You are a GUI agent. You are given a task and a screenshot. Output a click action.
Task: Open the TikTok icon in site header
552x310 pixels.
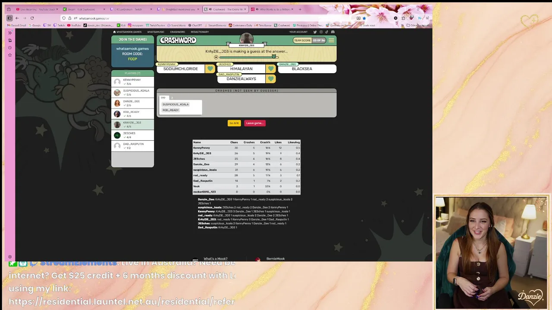point(326,32)
